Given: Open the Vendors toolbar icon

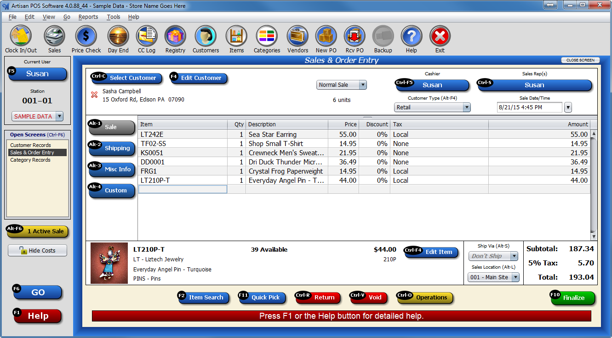Looking at the screenshot, I should 297,36.
